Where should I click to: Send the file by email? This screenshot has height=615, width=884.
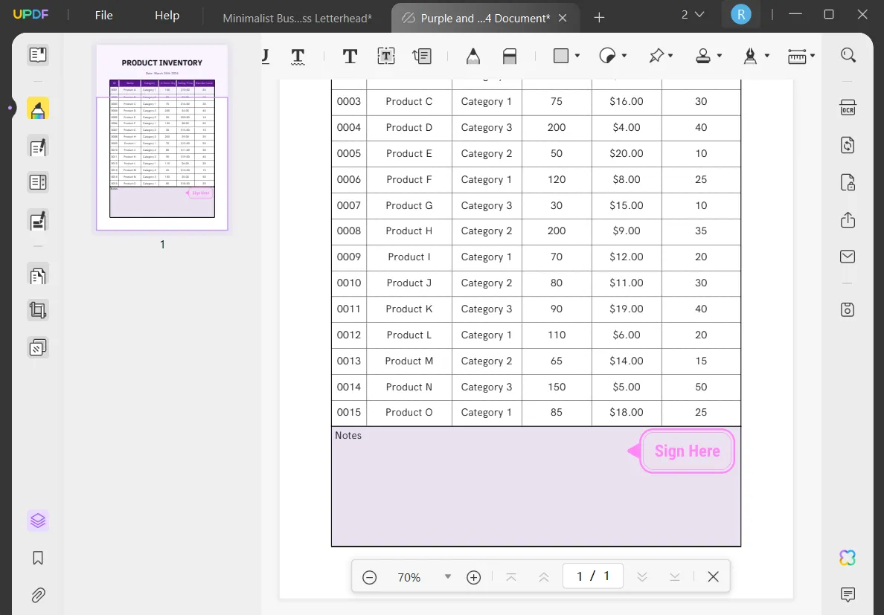[x=848, y=257]
